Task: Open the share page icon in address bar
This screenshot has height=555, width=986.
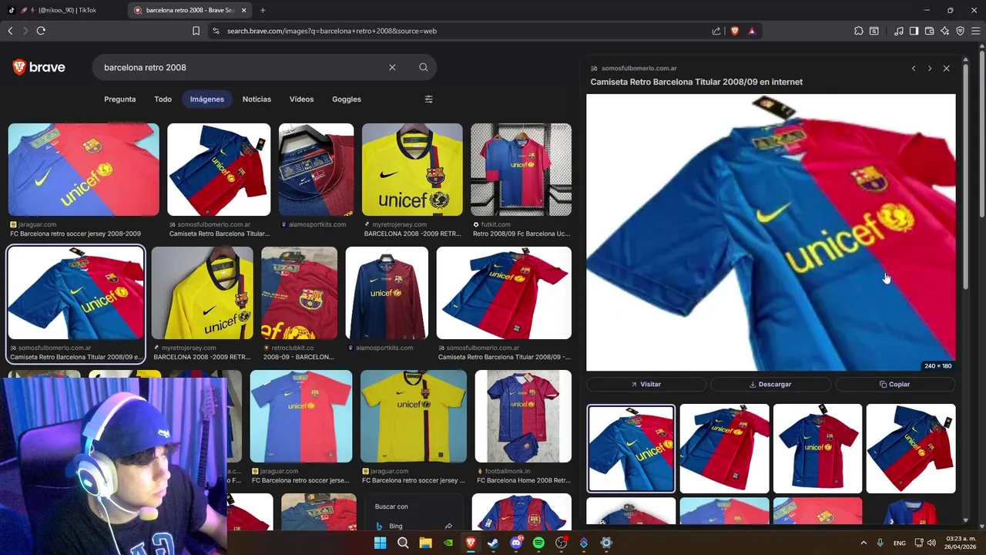Action: 716,31
